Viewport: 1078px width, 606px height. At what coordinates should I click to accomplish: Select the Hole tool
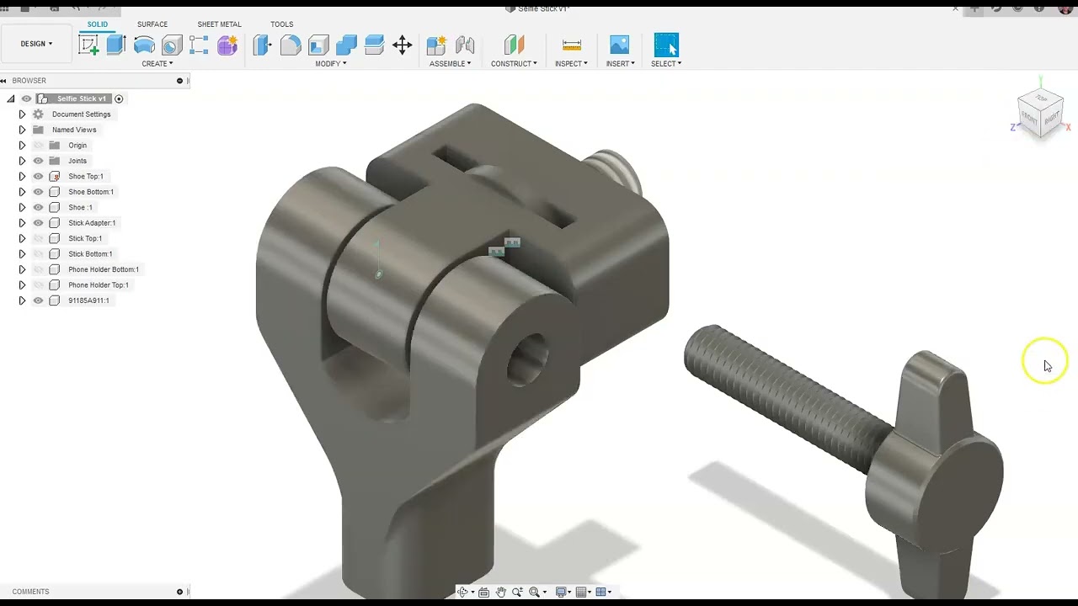coord(172,45)
